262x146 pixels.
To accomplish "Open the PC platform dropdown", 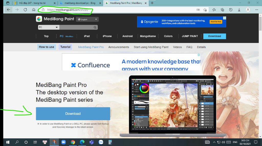I will point(49,27).
